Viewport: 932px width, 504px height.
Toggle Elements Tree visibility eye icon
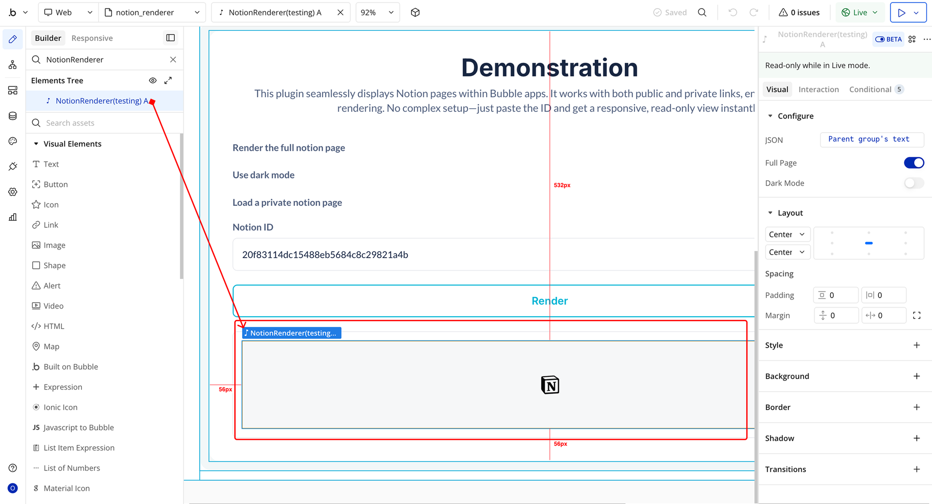point(153,80)
